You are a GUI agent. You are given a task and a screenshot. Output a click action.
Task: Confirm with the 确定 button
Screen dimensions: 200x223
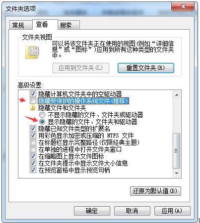(92, 211)
